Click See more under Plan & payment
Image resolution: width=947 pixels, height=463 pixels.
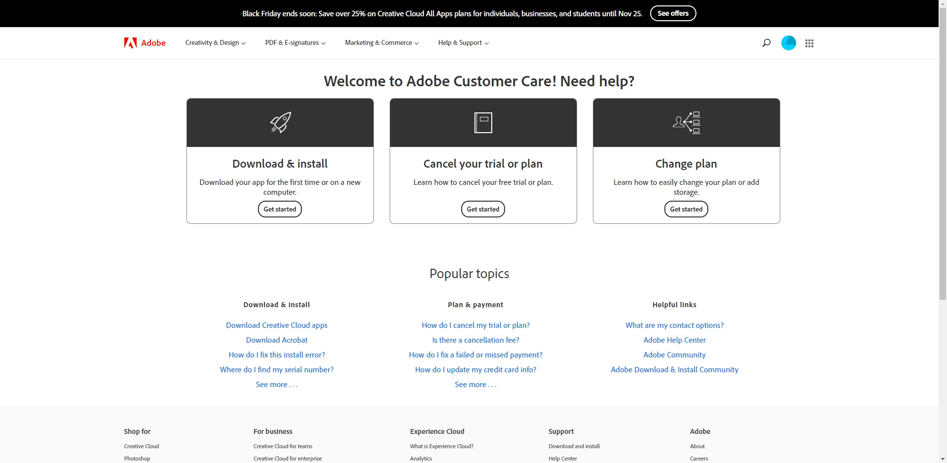pyautogui.click(x=475, y=385)
